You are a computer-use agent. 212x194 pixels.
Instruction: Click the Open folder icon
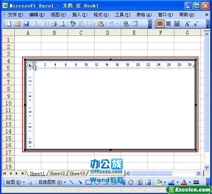[18, 24]
